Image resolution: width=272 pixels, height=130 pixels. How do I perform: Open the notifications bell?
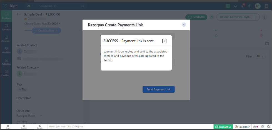coord(235,6)
